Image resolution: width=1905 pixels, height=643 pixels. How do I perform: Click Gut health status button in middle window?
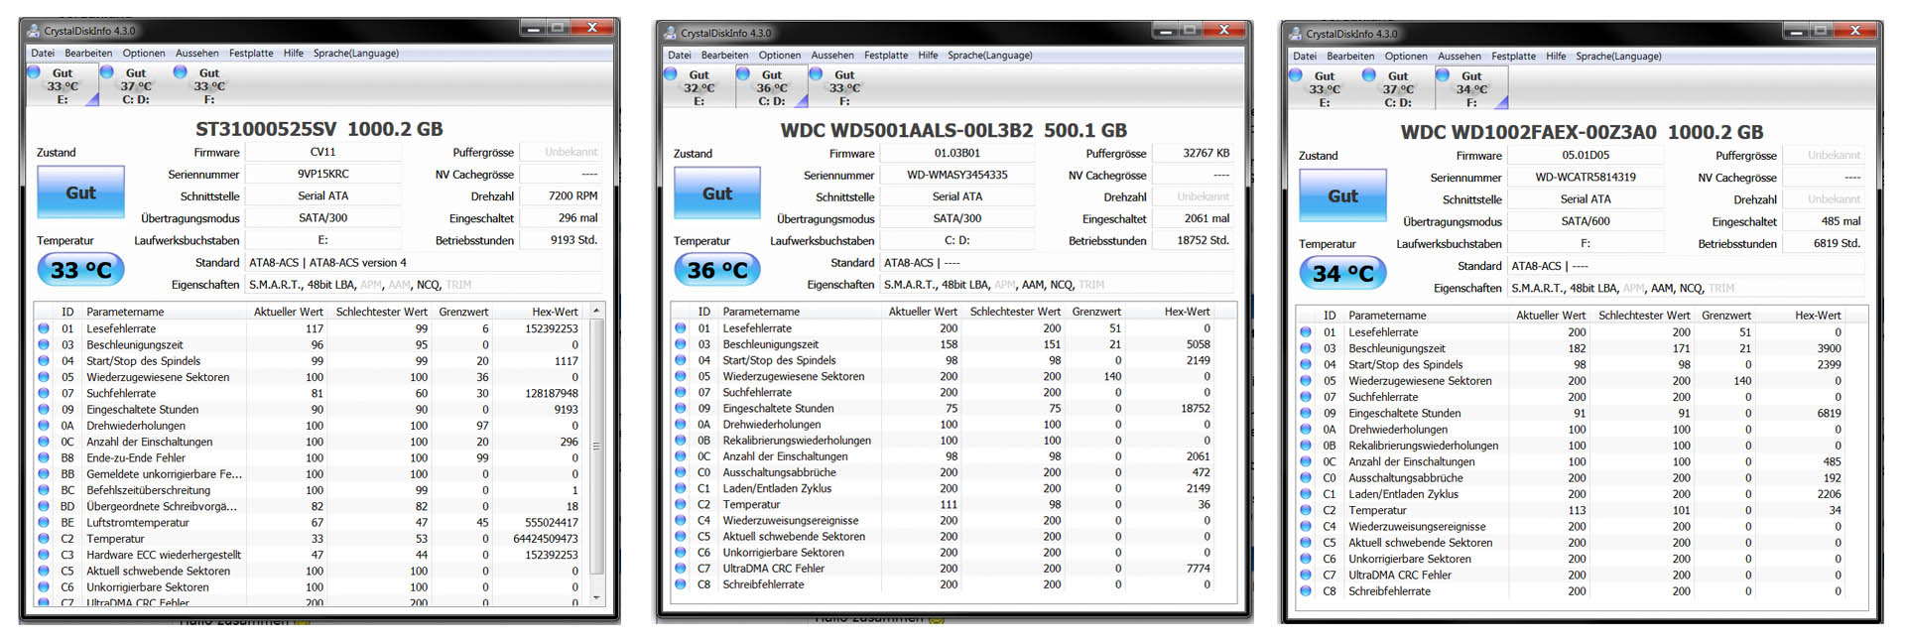717,193
